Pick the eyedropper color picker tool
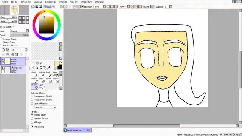 pyautogui.click(x=49, y=68)
